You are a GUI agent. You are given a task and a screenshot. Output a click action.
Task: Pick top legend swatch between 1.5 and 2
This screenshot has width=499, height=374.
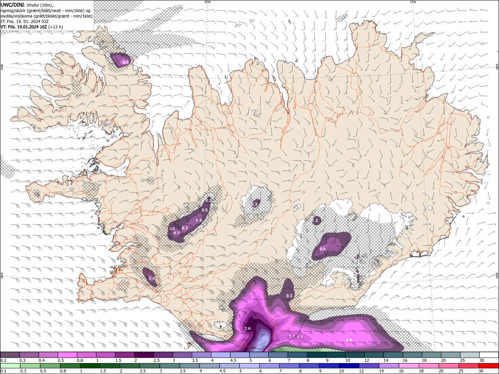click(x=125, y=355)
